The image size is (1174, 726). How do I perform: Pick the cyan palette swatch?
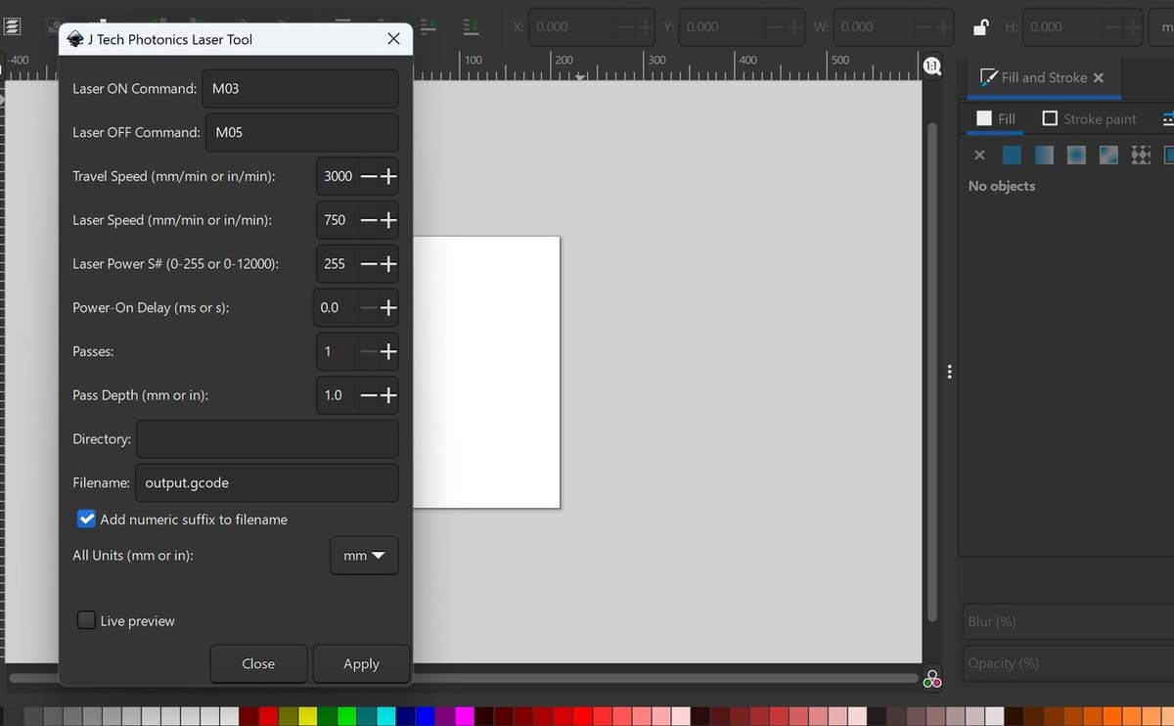(386, 716)
